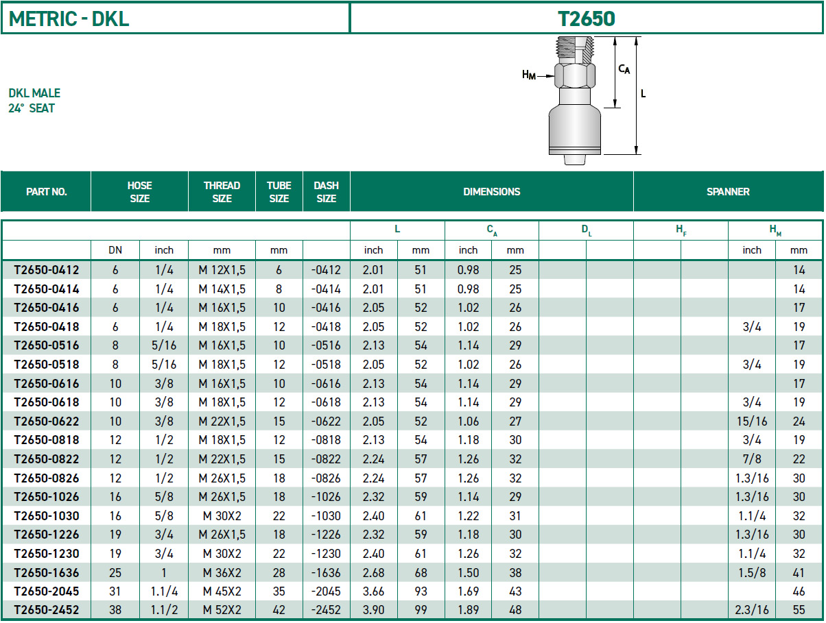The height and width of the screenshot is (623, 826).
Task: Click L inch value 3.90
Action: [374, 610]
